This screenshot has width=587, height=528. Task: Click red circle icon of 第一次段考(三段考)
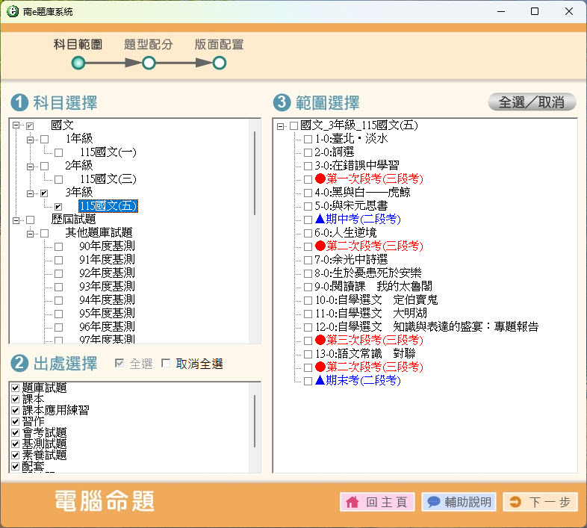[320, 178]
